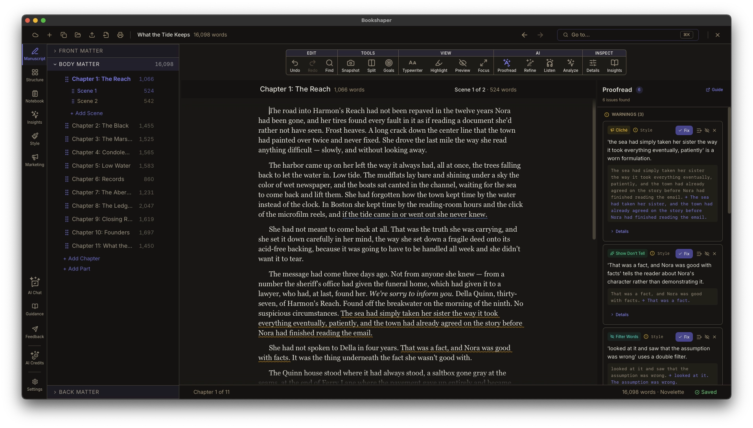Click the drag handle for Chapter 5: Low Water
Image resolution: width=753 pixels, height=428 pixels.
click(x=67, y=166)
